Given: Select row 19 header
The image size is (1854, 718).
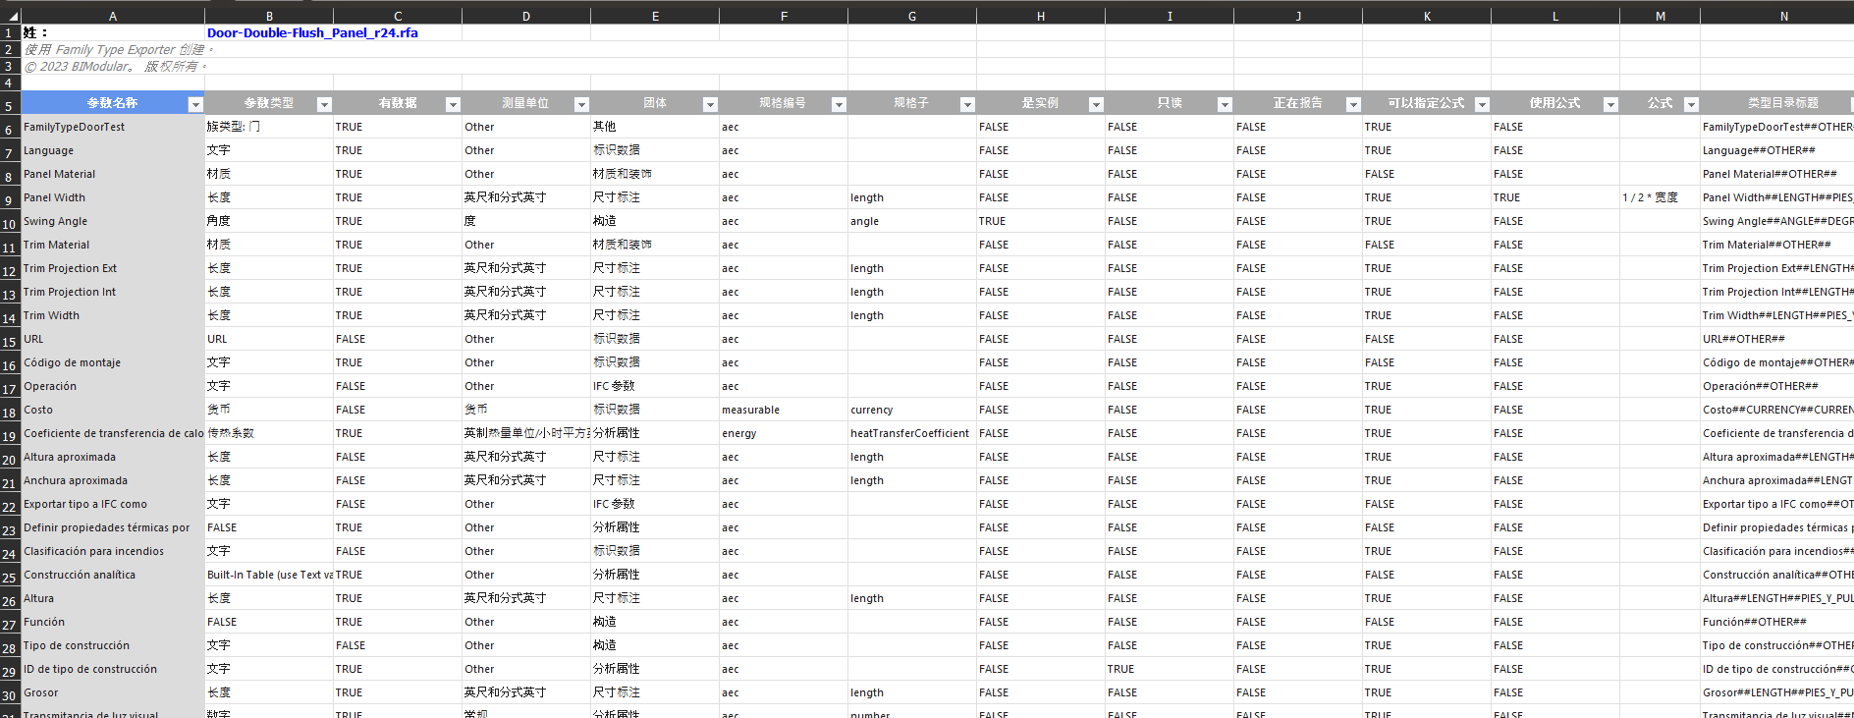Looking at the screenshot, I should (10, 434).
